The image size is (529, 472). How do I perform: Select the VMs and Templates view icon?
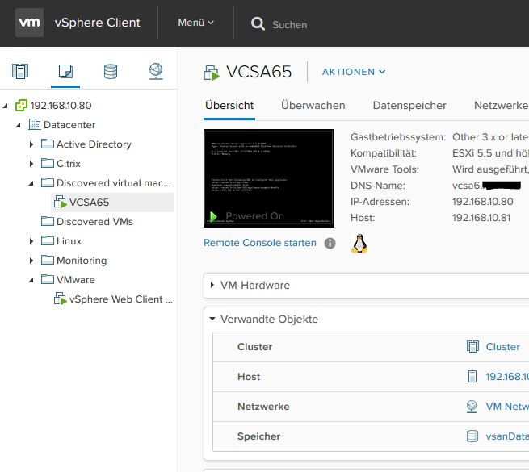pyautogui.click(x=65, y=71)
